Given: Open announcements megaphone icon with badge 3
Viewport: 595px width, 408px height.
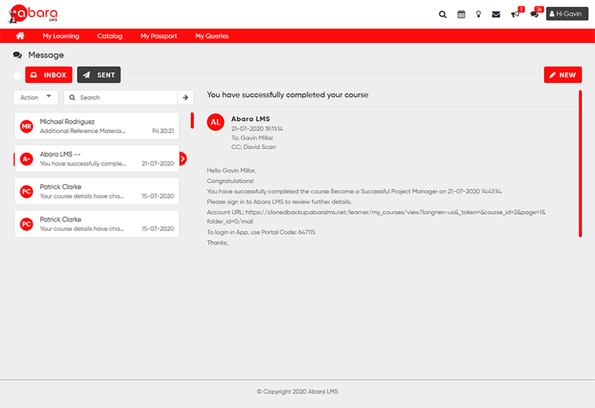Looking at the screenshot, I should [x=515, y=14].
